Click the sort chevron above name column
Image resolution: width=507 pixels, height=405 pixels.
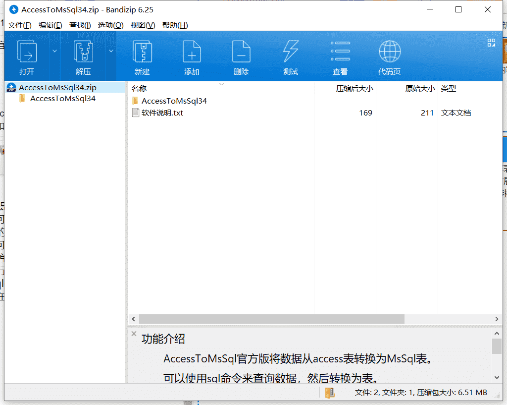[221, 84]
